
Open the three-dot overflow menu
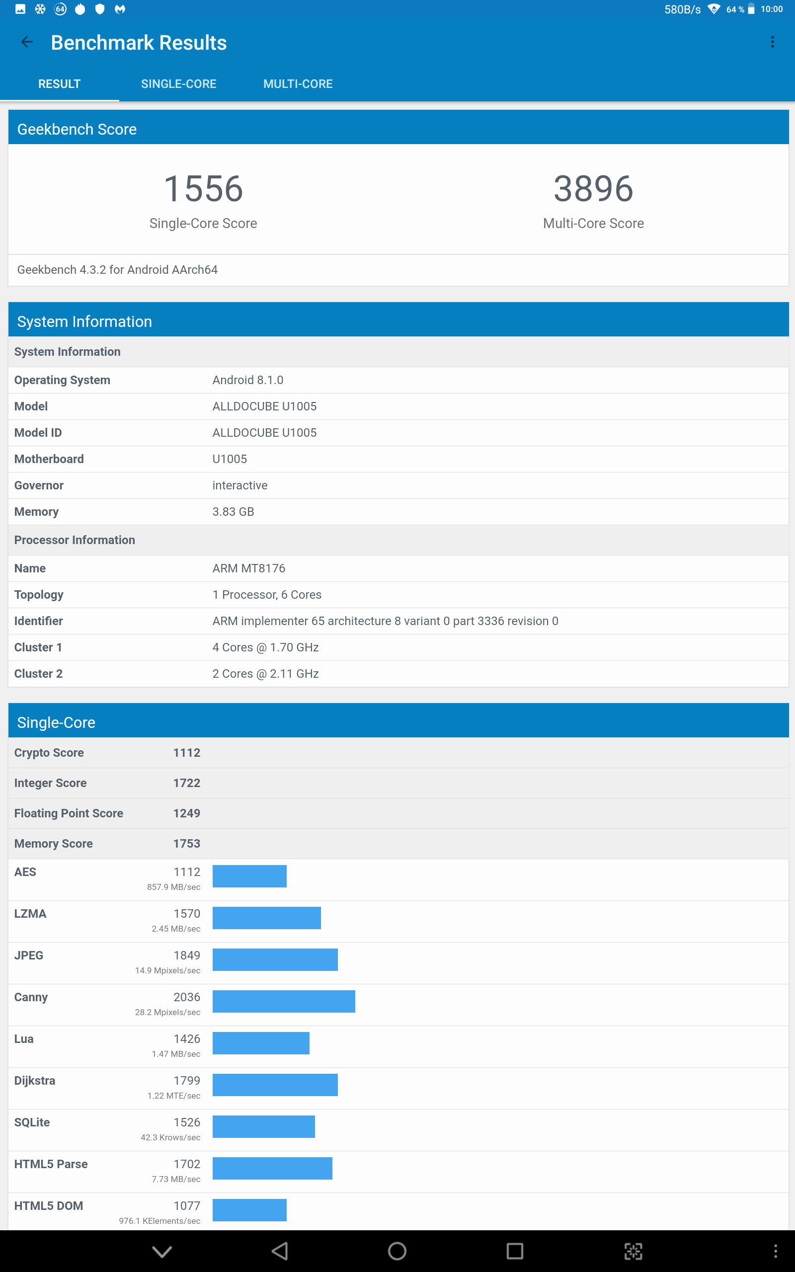tap(772, 42)
